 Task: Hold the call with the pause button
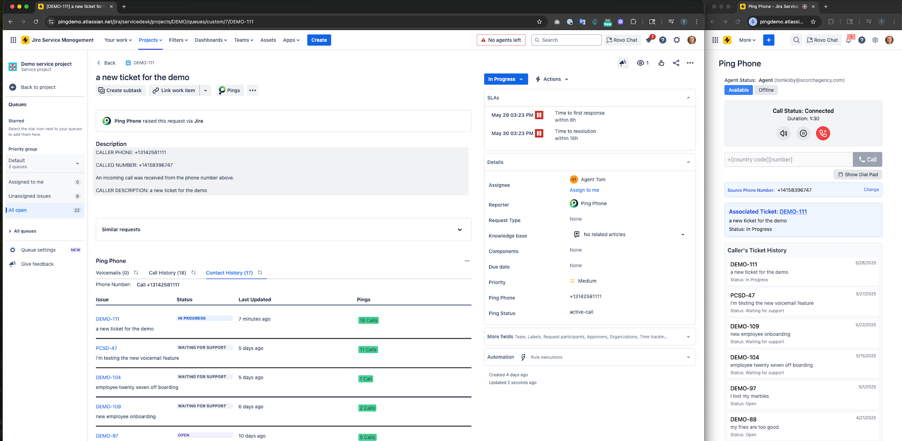coord(803,133)
